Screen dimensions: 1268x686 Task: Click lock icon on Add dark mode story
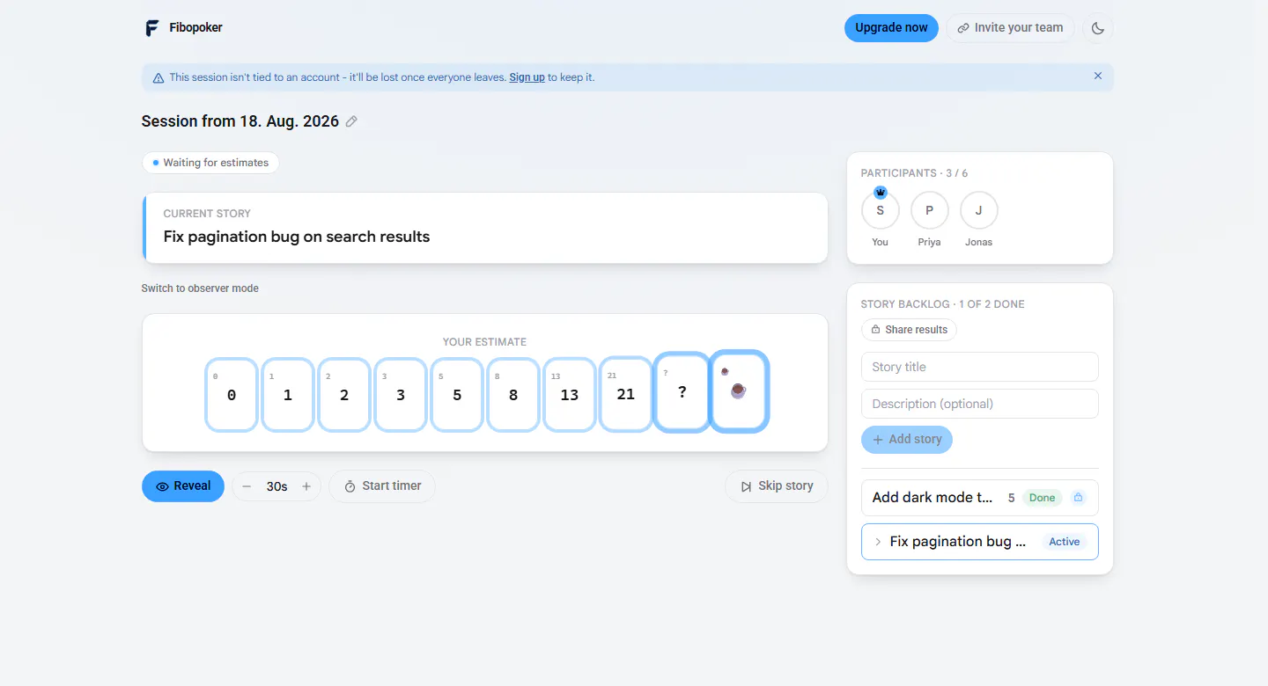click(1078, 498)
